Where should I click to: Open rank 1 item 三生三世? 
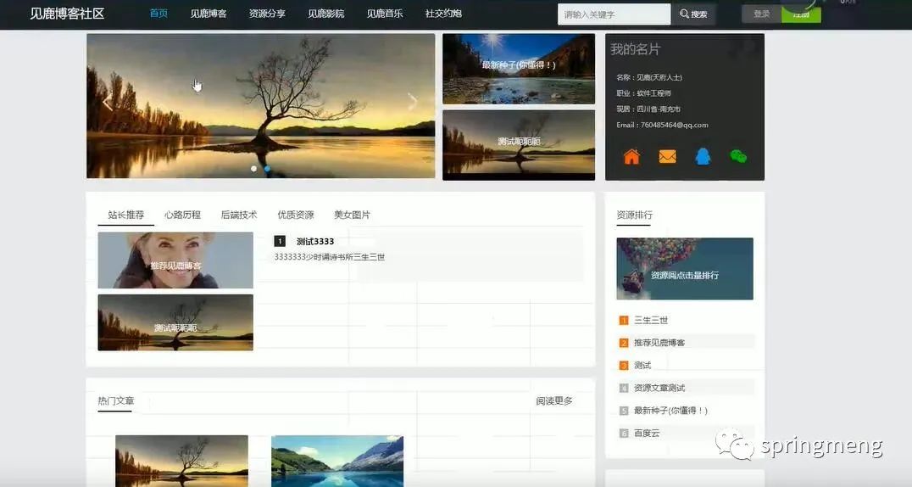651,320
